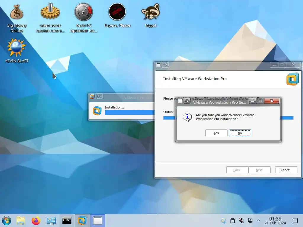Click Cancel in the VMware Setup Wizard

click(x=286, y=170)
